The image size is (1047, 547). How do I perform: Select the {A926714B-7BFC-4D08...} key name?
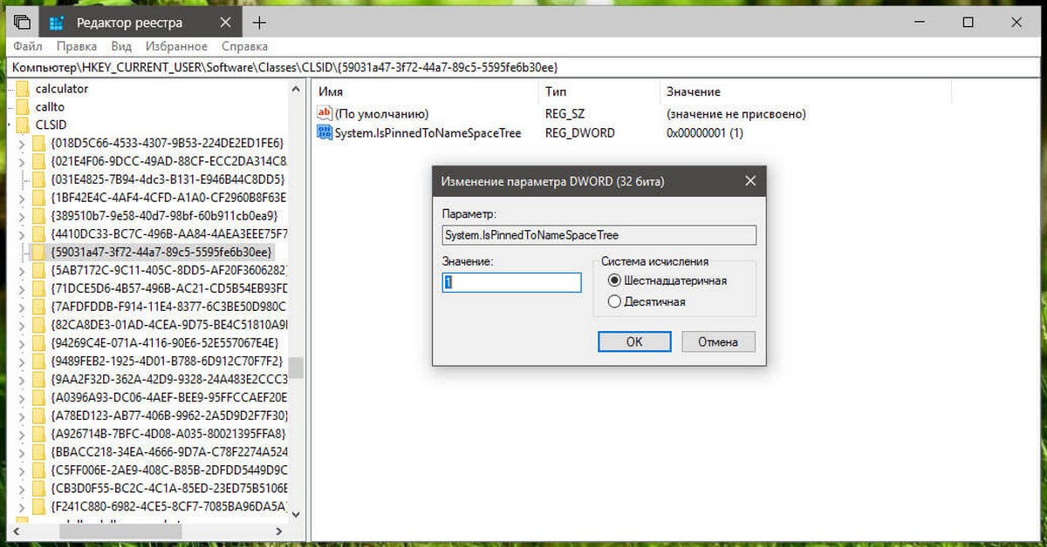pyautogui.click(x=169, y=433)
